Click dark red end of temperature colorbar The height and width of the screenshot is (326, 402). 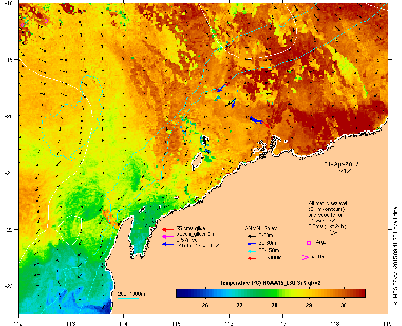(361, 293)
